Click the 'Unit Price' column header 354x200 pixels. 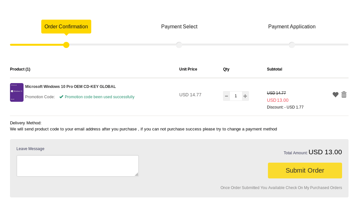click(188, 69)
